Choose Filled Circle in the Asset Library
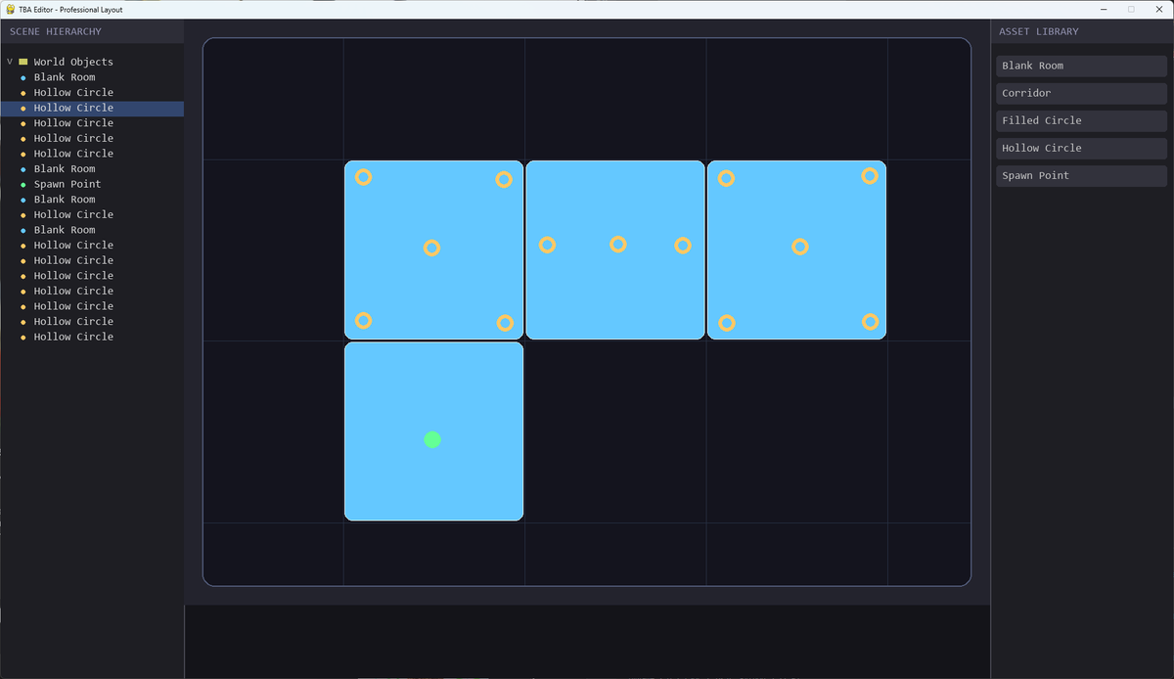 pyautogui.click(x=1081, y=120)
